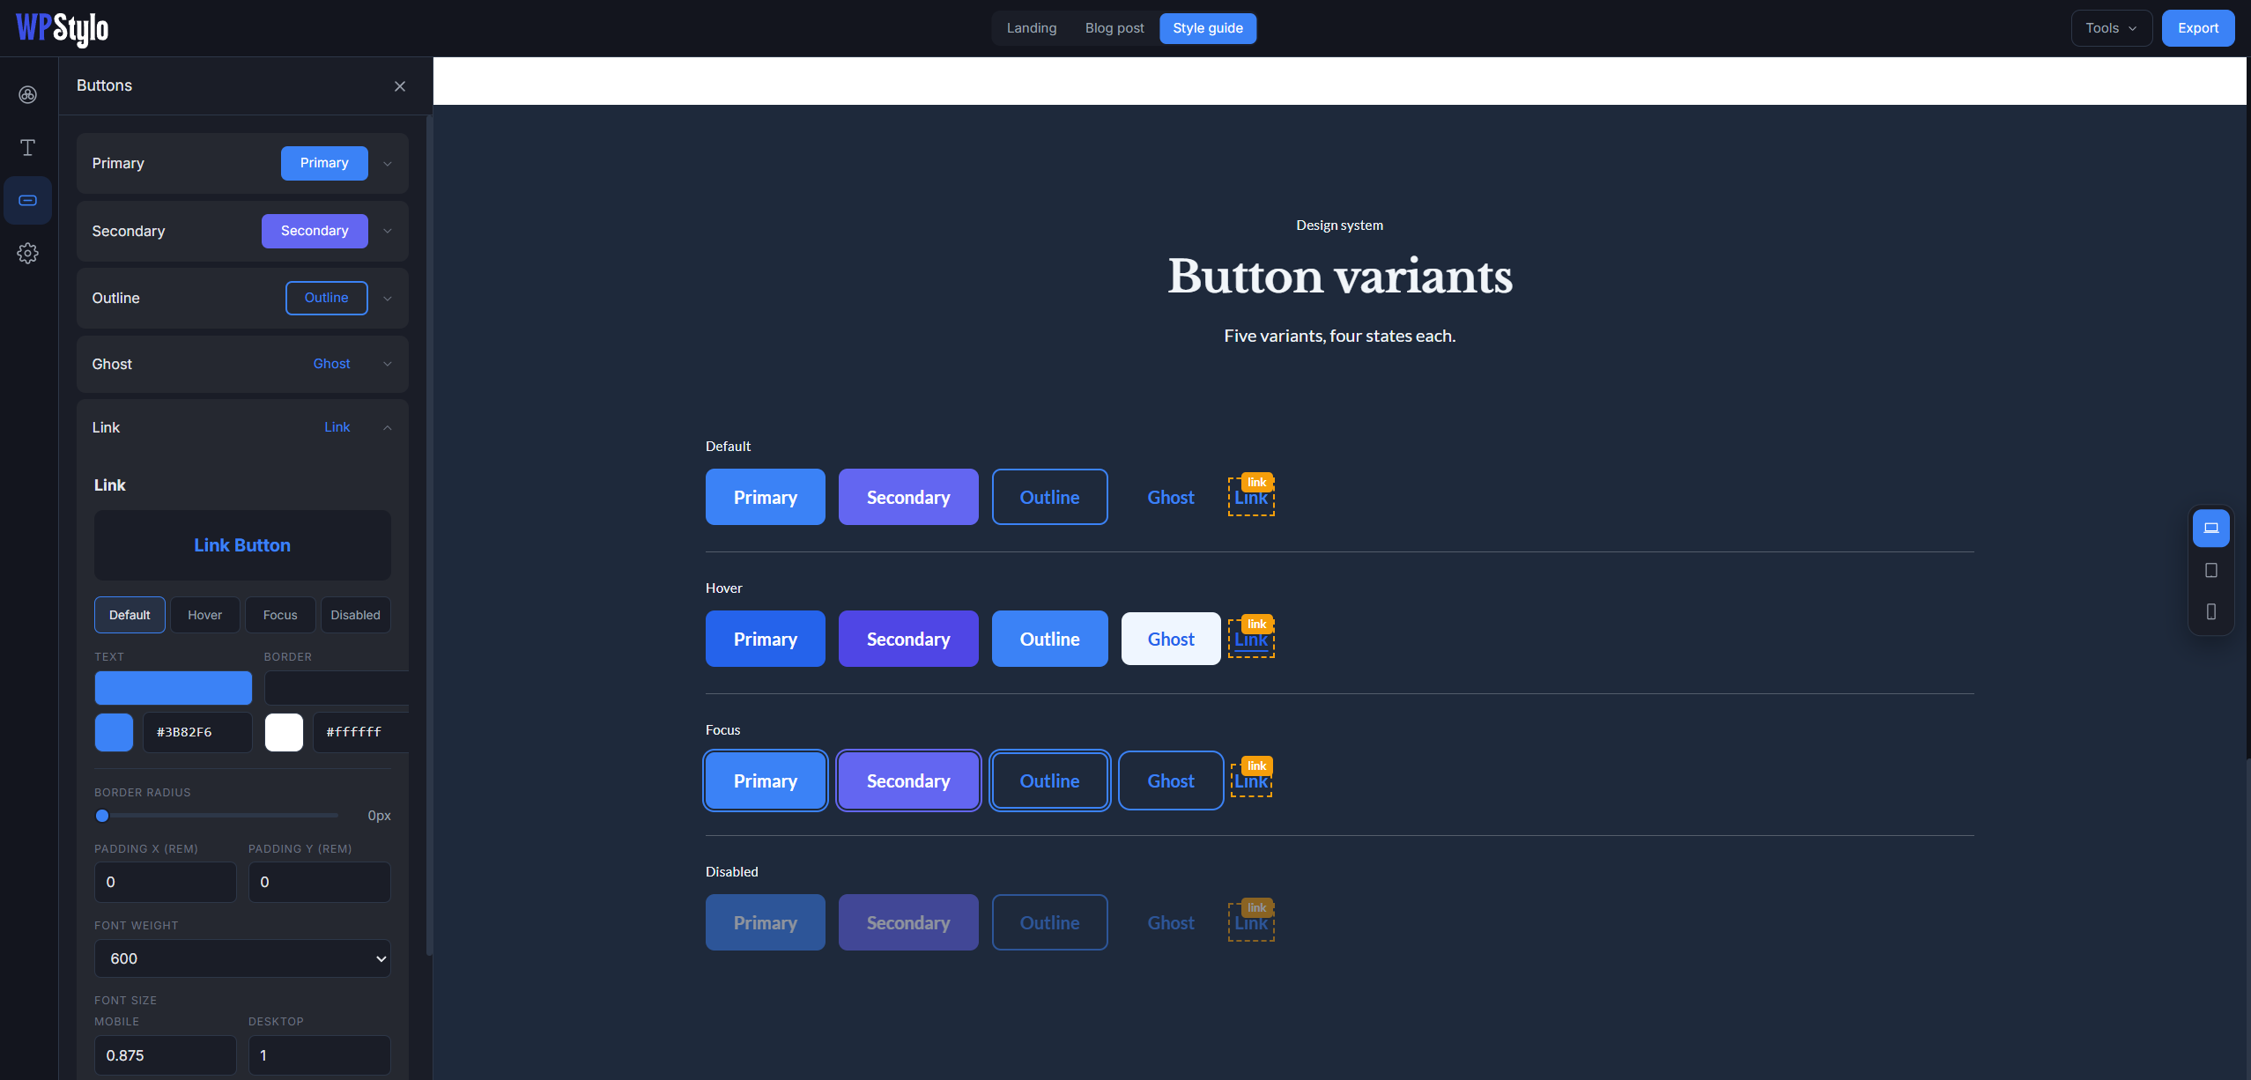2251x1080 pixels.
Task: Open the settings gear sidebar icon
Action: [x=28, y=254]
